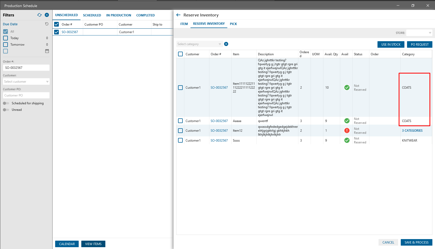Screen dimensions: 435x249
Task: Open the SO-0032567 link in the Sssss row
Action: pyautogui.click(x=219, y=141)
